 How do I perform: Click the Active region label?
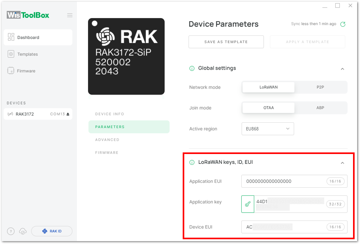point(203,129)
